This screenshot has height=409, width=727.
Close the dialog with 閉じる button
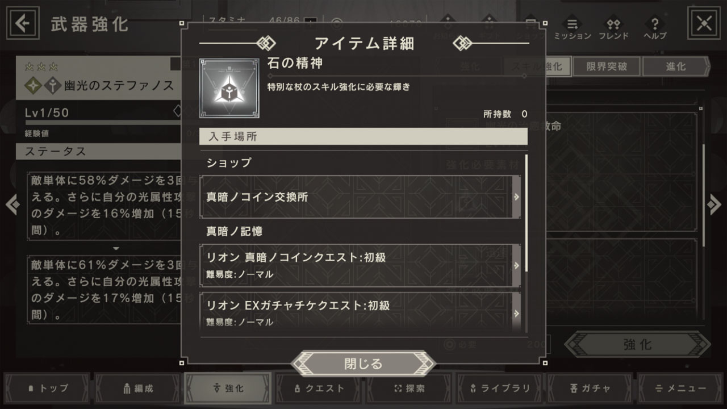pos(363,364)
